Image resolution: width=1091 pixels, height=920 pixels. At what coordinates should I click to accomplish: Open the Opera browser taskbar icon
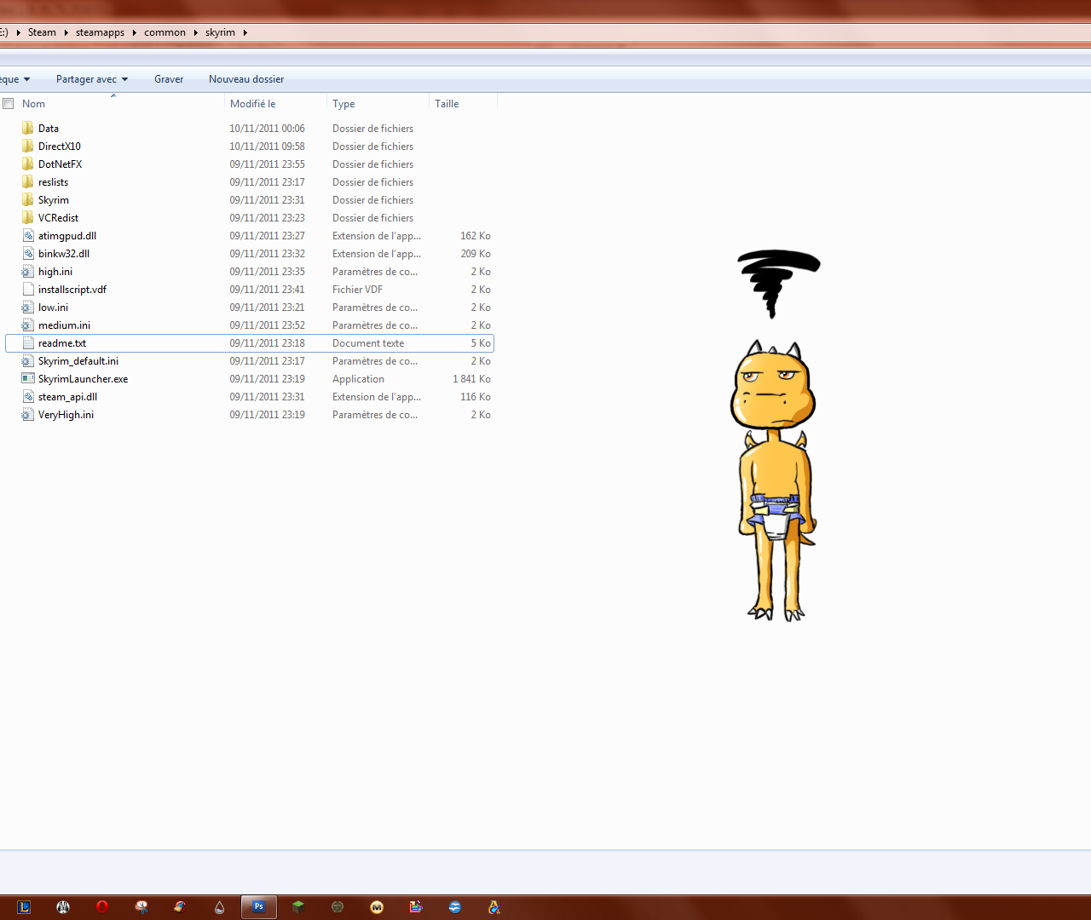click(102, 907)
